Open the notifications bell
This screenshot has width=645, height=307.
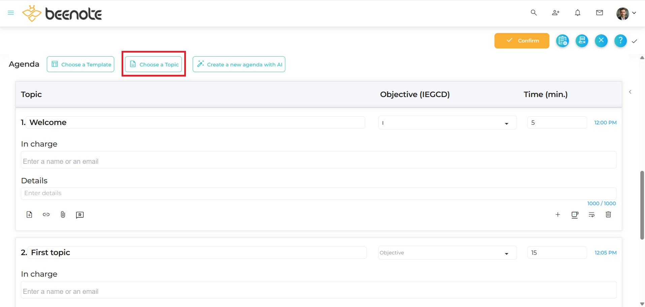pos(578,13)
